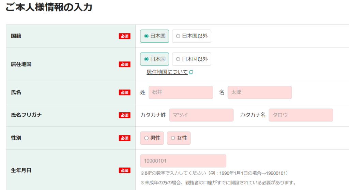Viewport: 349px width, 190px height.
Task: Select 日本国 for 居住地国
Action: [x=154, y=59]
